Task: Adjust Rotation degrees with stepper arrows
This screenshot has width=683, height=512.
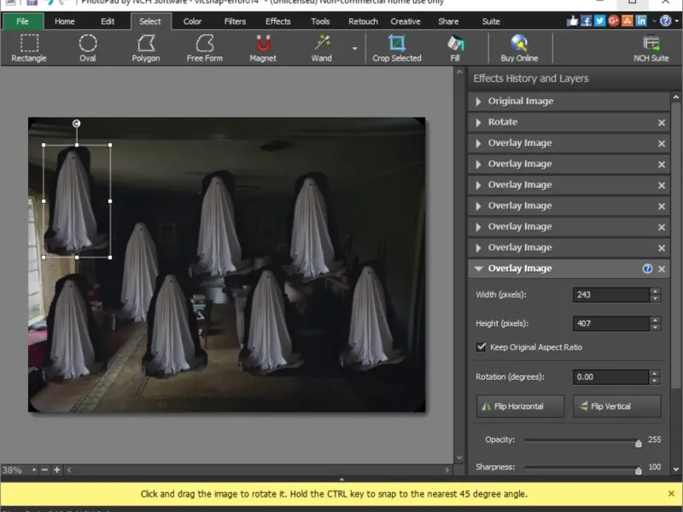Action: pos(654,377)
